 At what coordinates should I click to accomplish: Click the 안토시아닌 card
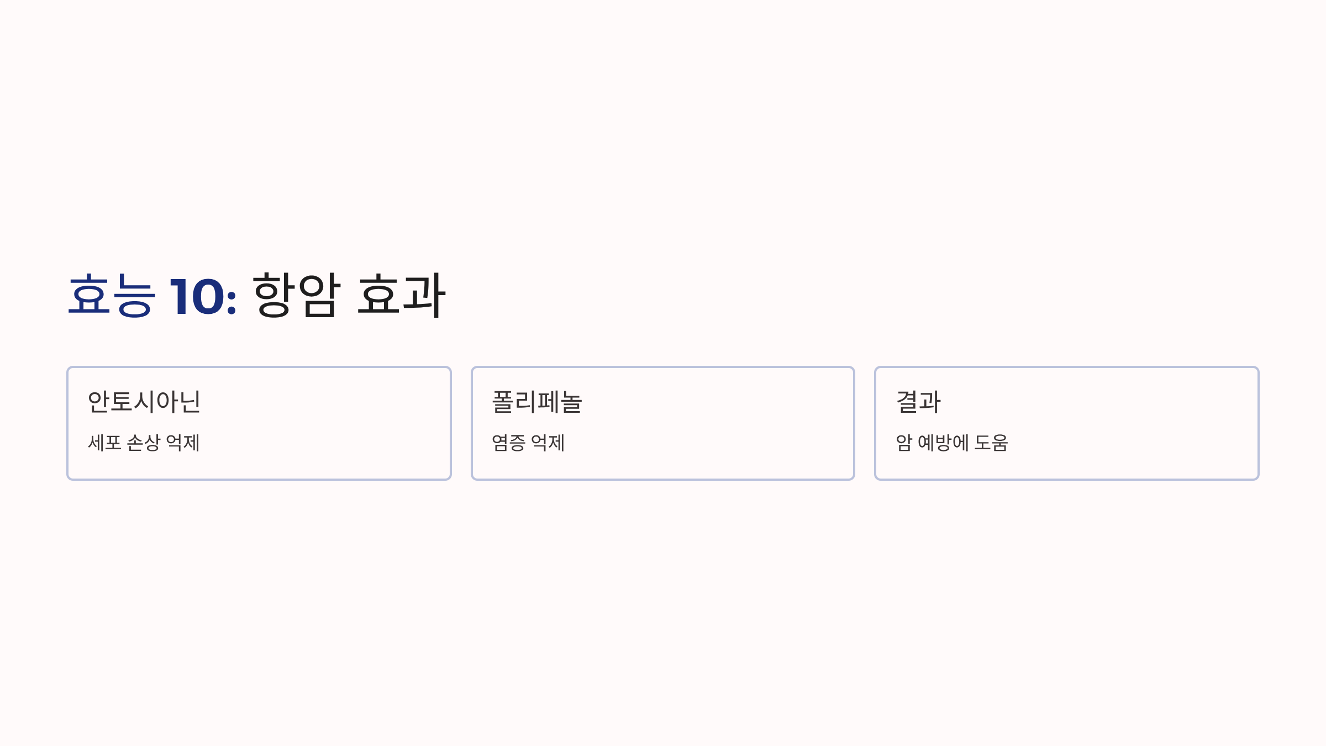tap(259, 423)
